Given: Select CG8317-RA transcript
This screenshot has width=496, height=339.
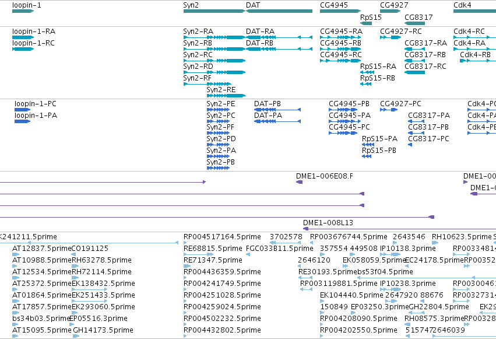Looking at the screenshot, I should [x=415, y=49].
